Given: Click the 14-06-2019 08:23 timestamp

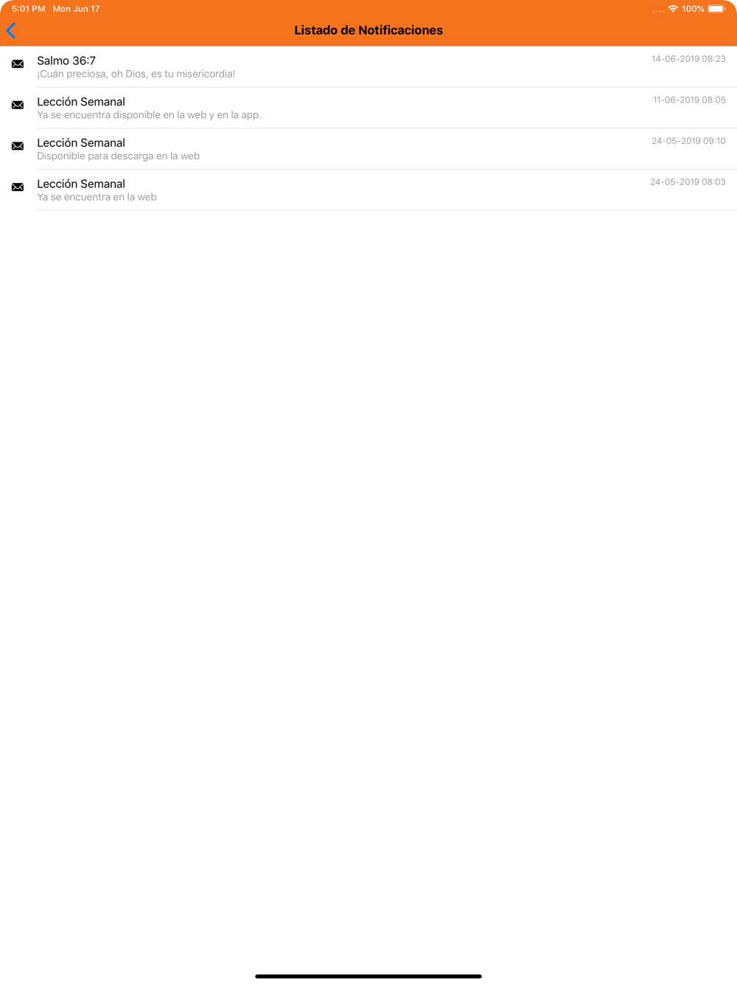Looking at the screenshot, I should [x=688, y=59].
